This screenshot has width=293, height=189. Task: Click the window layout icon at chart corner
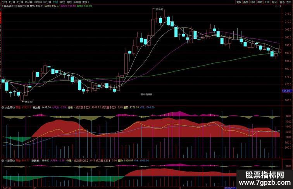[280, 6]
